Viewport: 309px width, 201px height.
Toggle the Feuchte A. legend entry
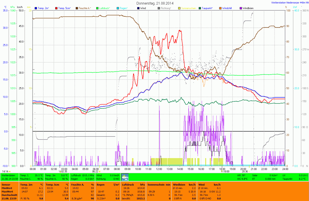point(88,8)
